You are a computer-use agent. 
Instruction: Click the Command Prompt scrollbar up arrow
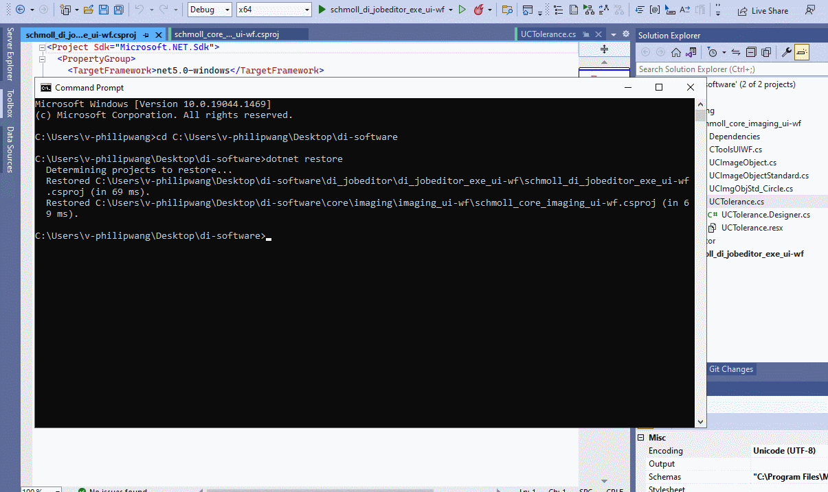(x=701, y=104)
